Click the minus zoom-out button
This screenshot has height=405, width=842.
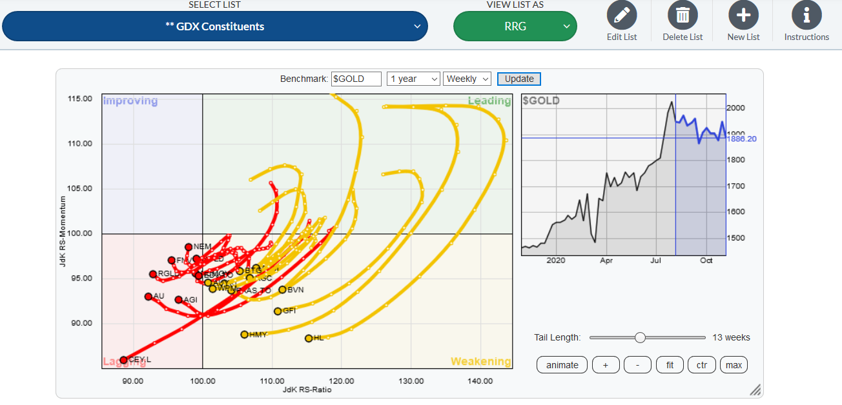[638, 365]
